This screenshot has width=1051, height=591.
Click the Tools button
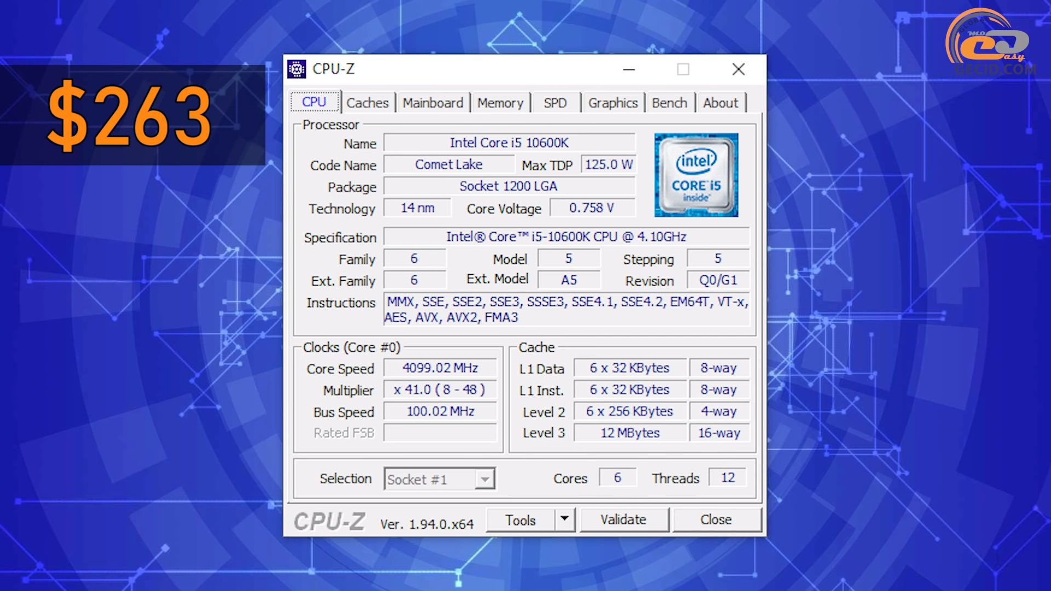point(521,520)
